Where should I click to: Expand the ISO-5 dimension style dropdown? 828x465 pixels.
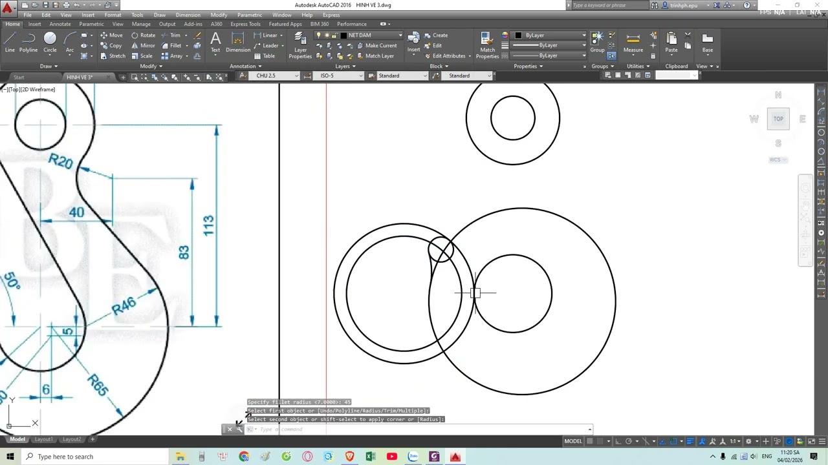(360, 76)
